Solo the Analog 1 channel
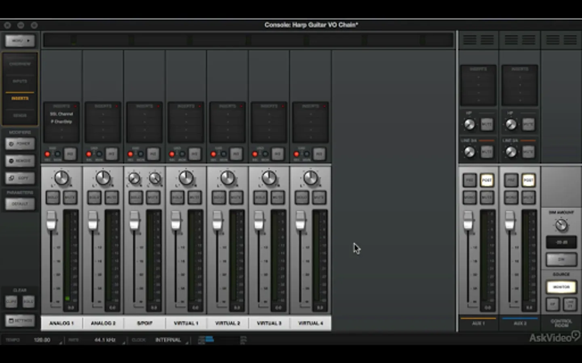 point(53,198)
